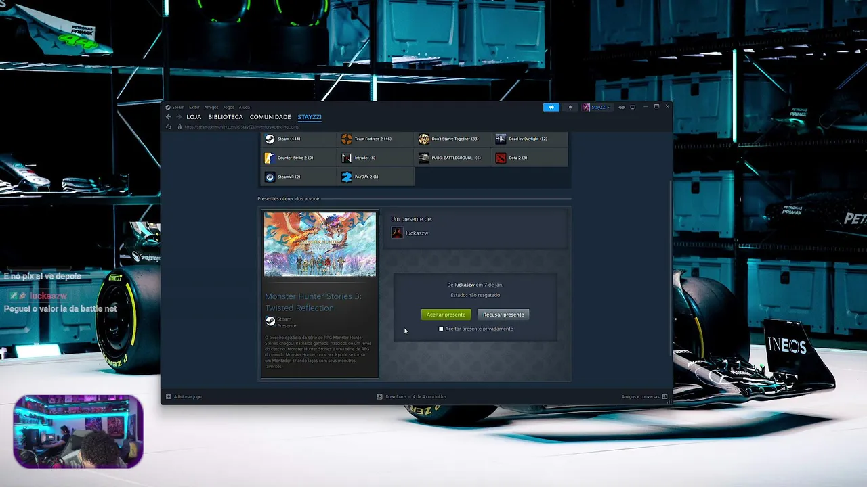Click the Adicionar jogo plus icon
This screenshot has height=487, width=867.
coord(169,396)
